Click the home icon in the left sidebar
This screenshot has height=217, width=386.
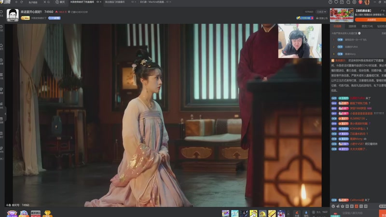click(1, 46)
